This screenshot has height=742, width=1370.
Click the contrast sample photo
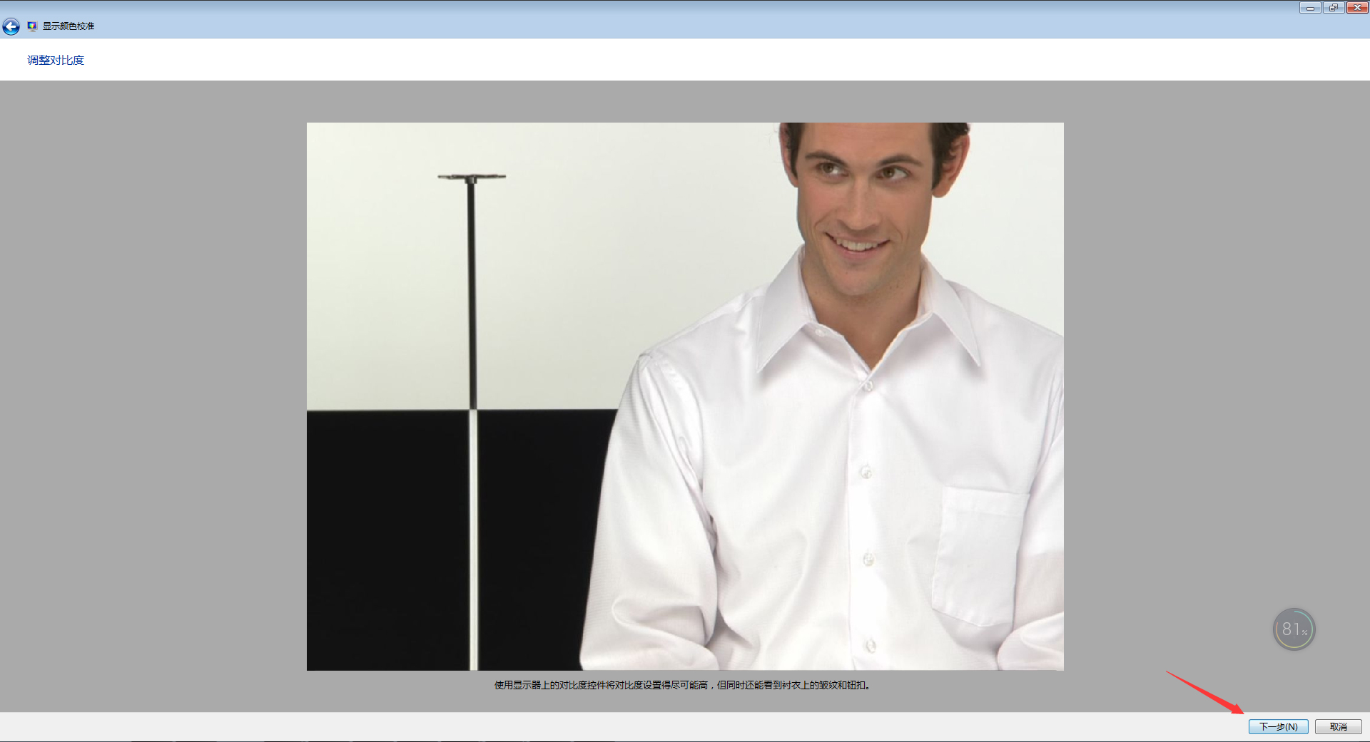[685, 396]
